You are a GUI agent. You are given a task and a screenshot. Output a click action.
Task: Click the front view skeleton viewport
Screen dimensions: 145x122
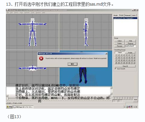click(33, 32)
